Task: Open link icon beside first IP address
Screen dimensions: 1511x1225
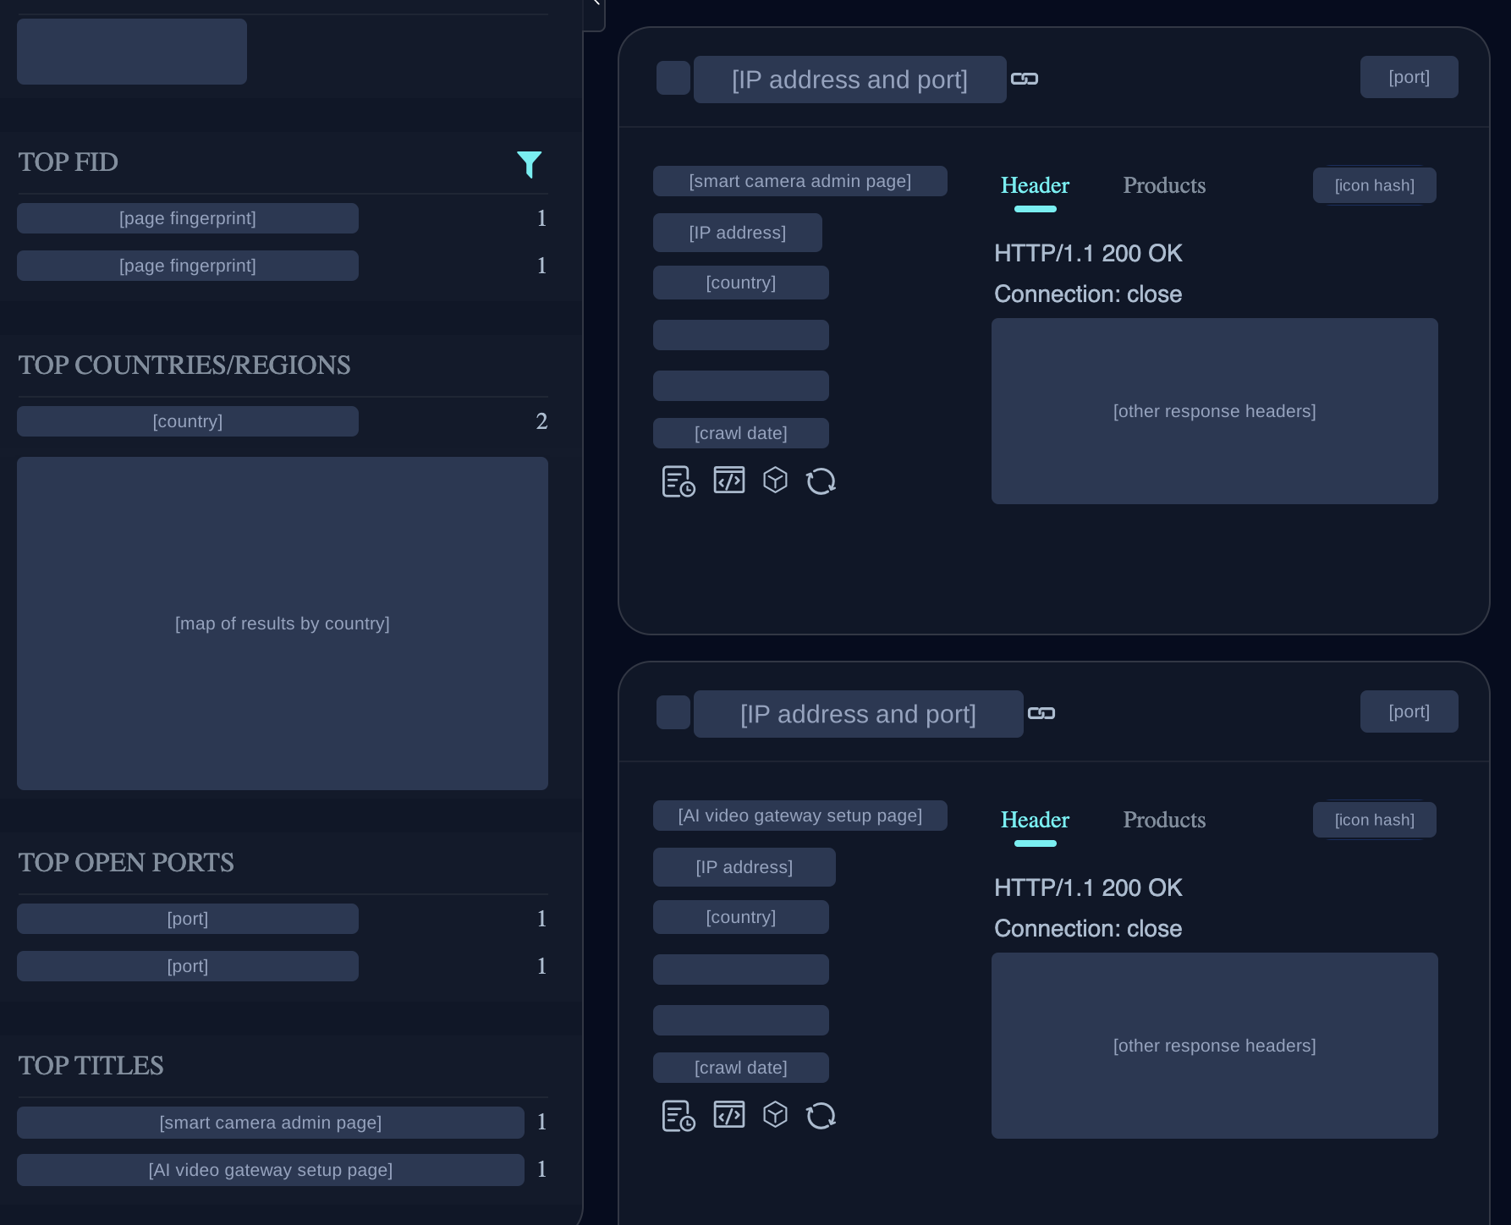Action: pyautogui.click(x=1025, y=79)
